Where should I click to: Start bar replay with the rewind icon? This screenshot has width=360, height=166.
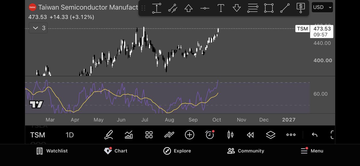(250, 135)
